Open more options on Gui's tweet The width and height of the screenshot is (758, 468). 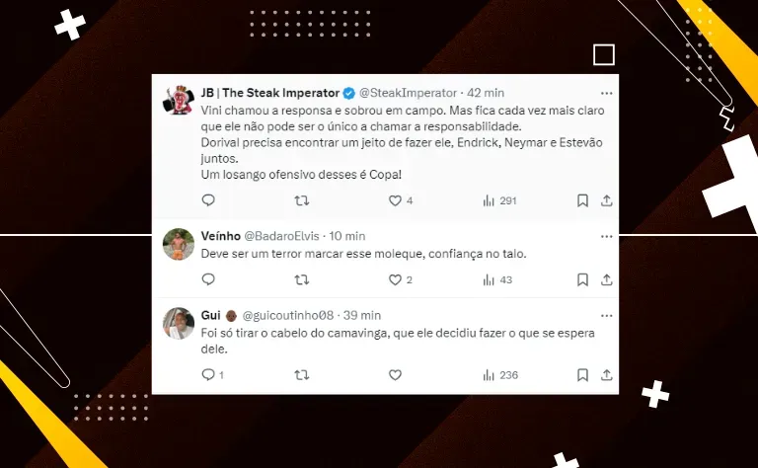[x=606, y=316]
